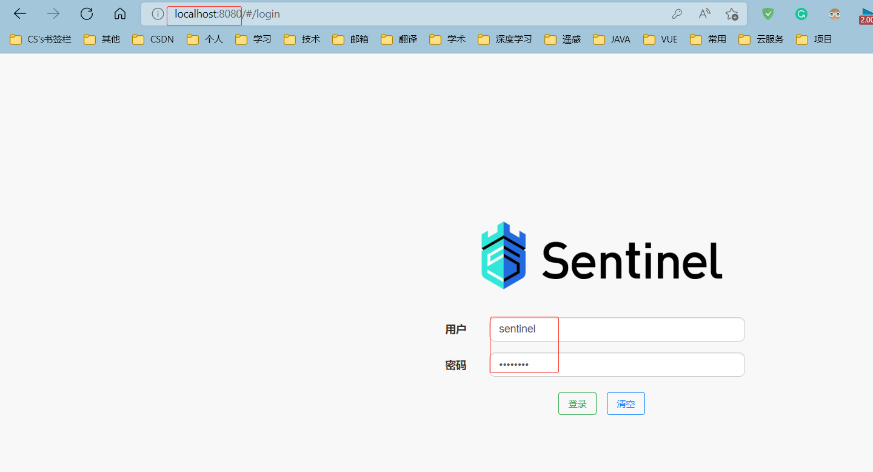873x472 pixels.
Task: Expand the JAVA bookmark folder
Action: (x=612, y=39)
